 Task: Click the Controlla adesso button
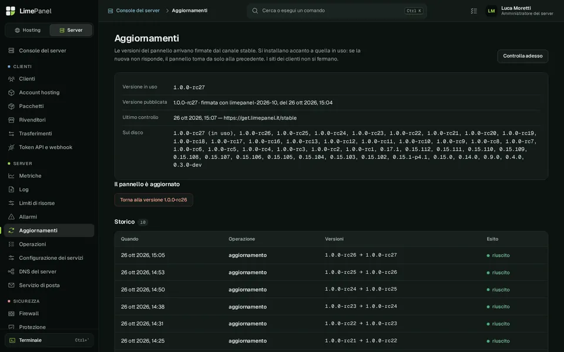522,56
